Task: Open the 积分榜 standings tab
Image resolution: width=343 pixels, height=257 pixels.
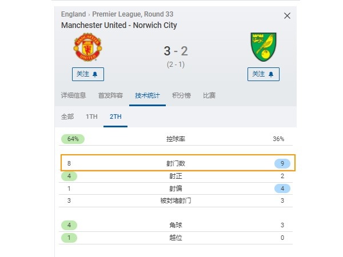Action: point(181,95)
